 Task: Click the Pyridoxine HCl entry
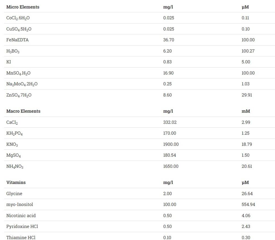coord(22,227)
